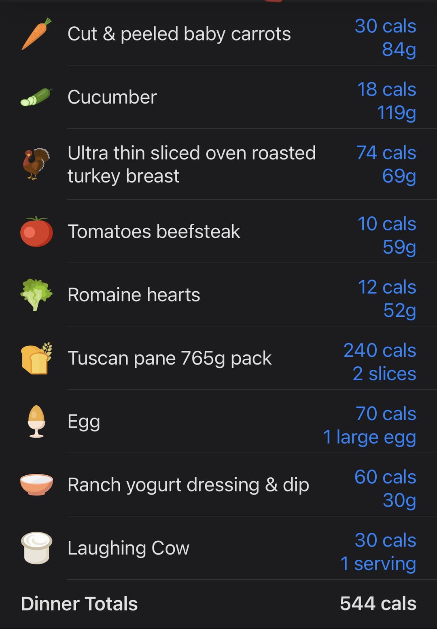Edit the 74 cals 69g turkey amount
The width and height of the screenshot is (437, 629).
(386, 164)
